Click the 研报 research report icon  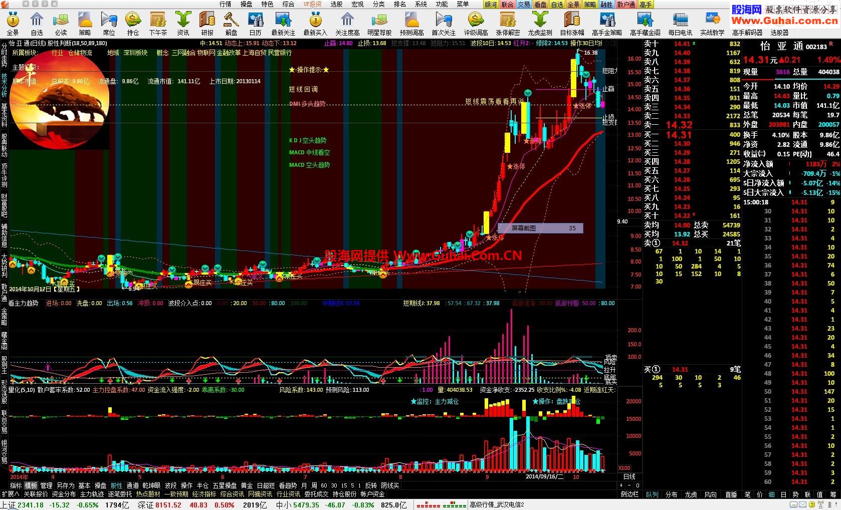point(207,24)
